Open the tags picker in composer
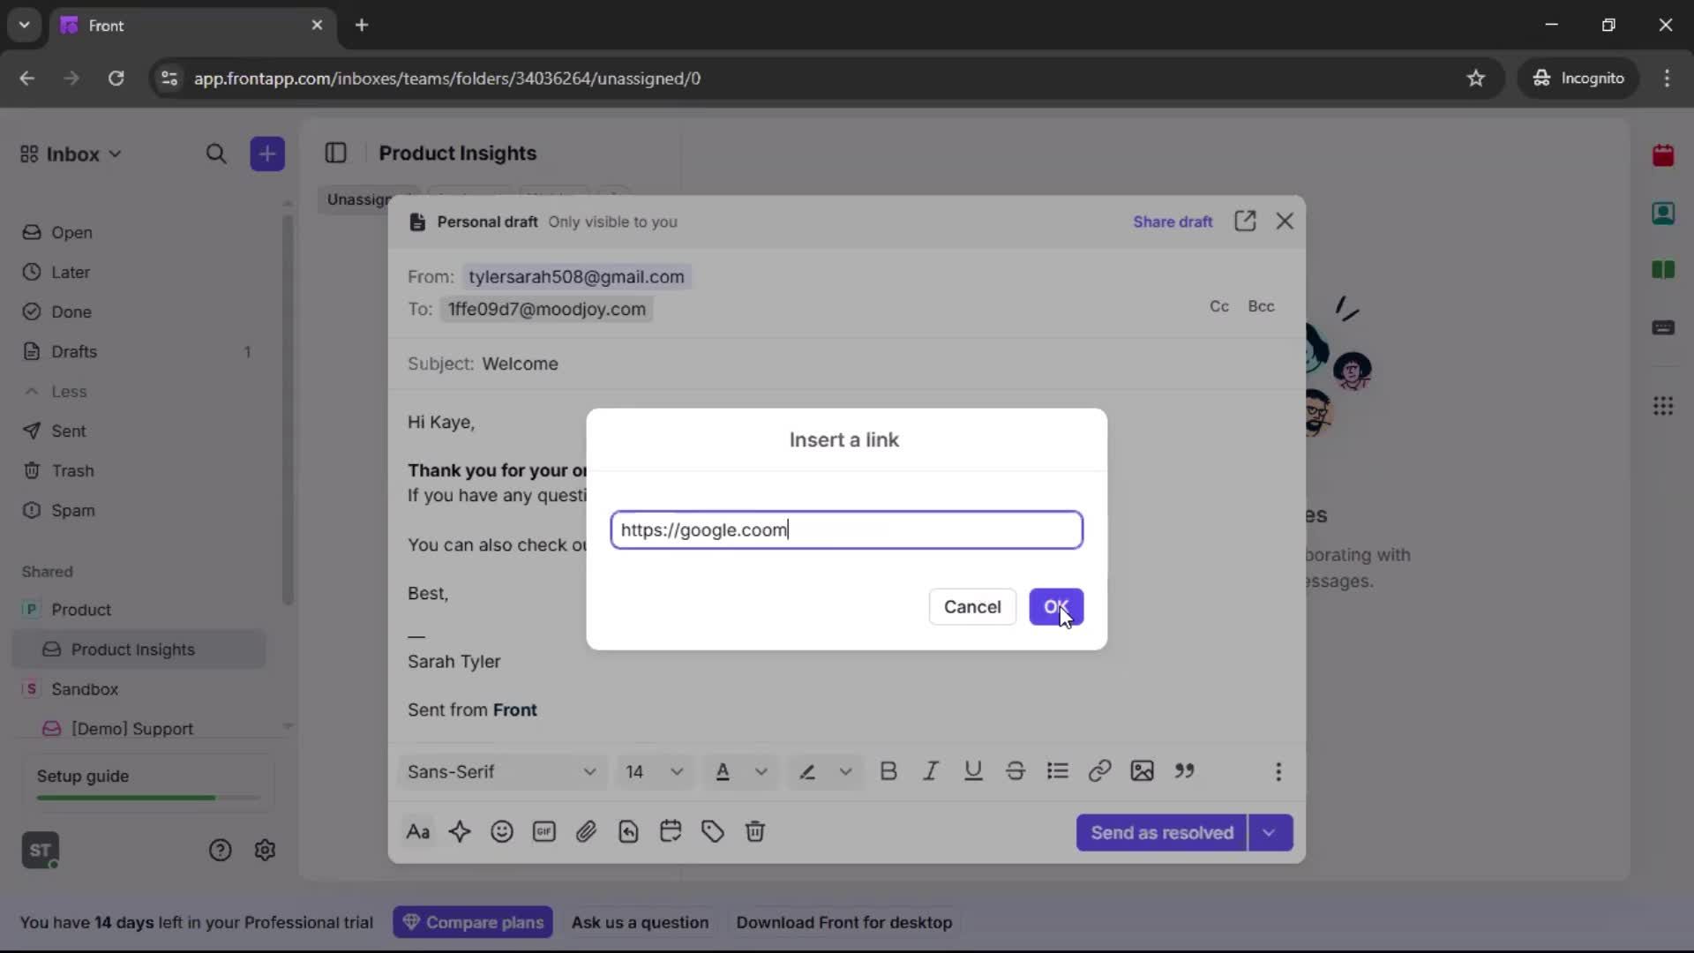 point(713,832)
